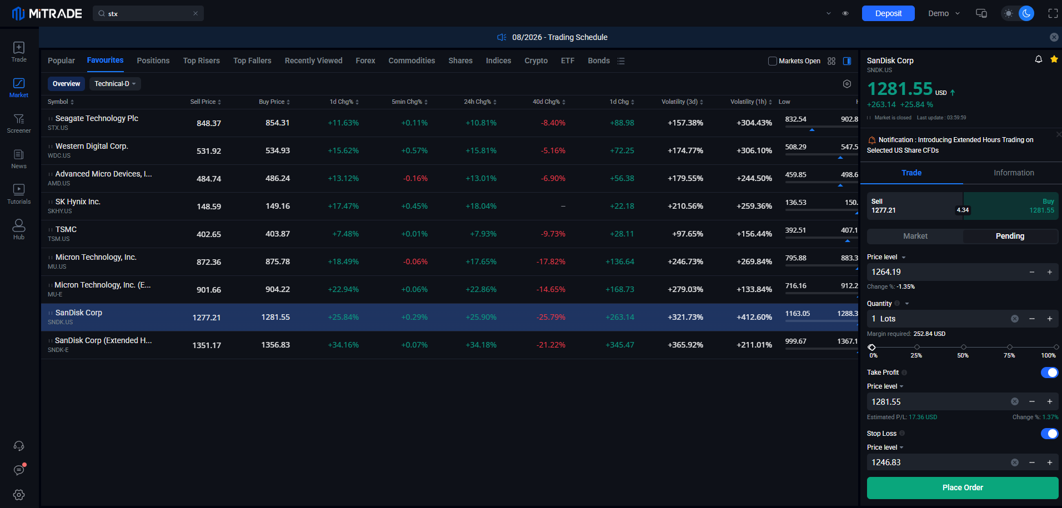Decrease the lot quantity with minus
Viewport: 1062px width, 508px height.
pos(1032,319)
